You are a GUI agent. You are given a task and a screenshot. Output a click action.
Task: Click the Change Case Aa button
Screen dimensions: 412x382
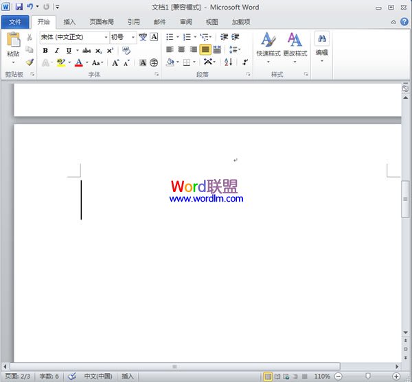98,62
